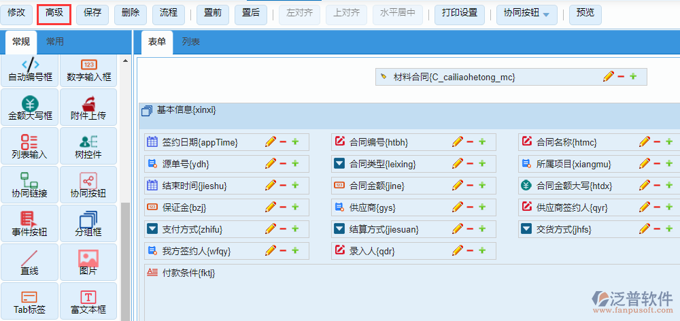Add the Tab标签 control
Image resolution: width=680 pixels, height=321 pixels.
click(x=29, y=301)
